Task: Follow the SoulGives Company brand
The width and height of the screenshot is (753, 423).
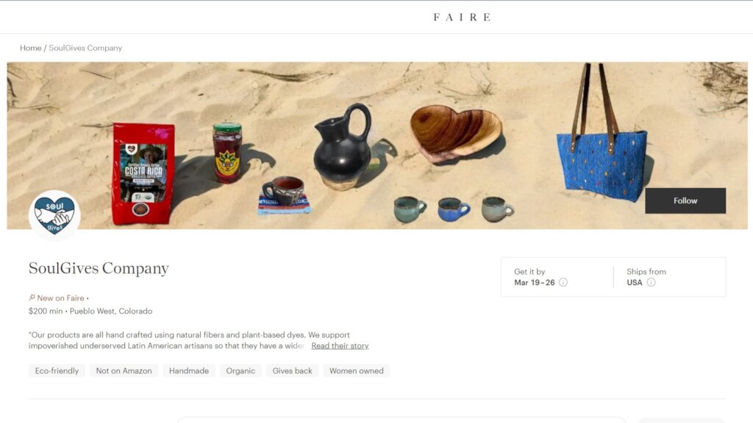Action: tap(685, 200)
